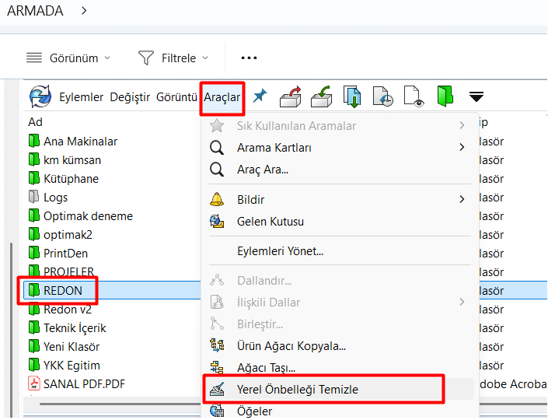Click the Arama Kartları magnifier icon

tap(217, 148)
